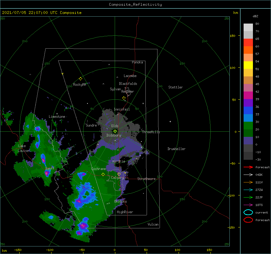Viewport: 271px width, 254px height.
Task: Click the green 22JP arrow legend icon
Action: click(x=248, y=197)
